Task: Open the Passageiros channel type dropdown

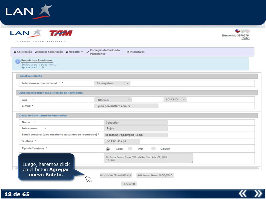Action: (x=112, y=83)
